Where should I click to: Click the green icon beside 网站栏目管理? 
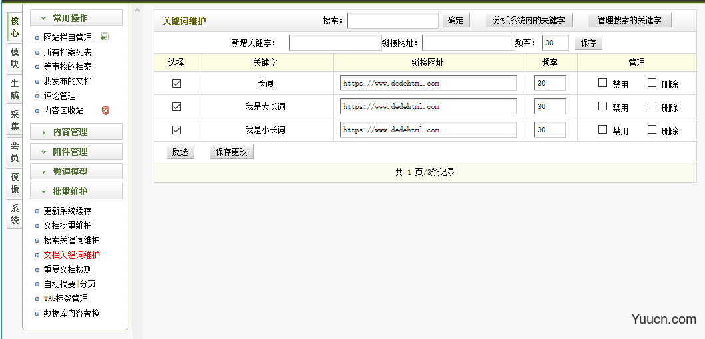pyautogui.click(x=104, y=37)
